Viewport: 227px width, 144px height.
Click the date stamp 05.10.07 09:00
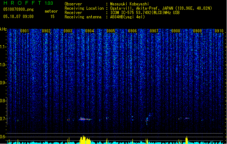point(18,17)
